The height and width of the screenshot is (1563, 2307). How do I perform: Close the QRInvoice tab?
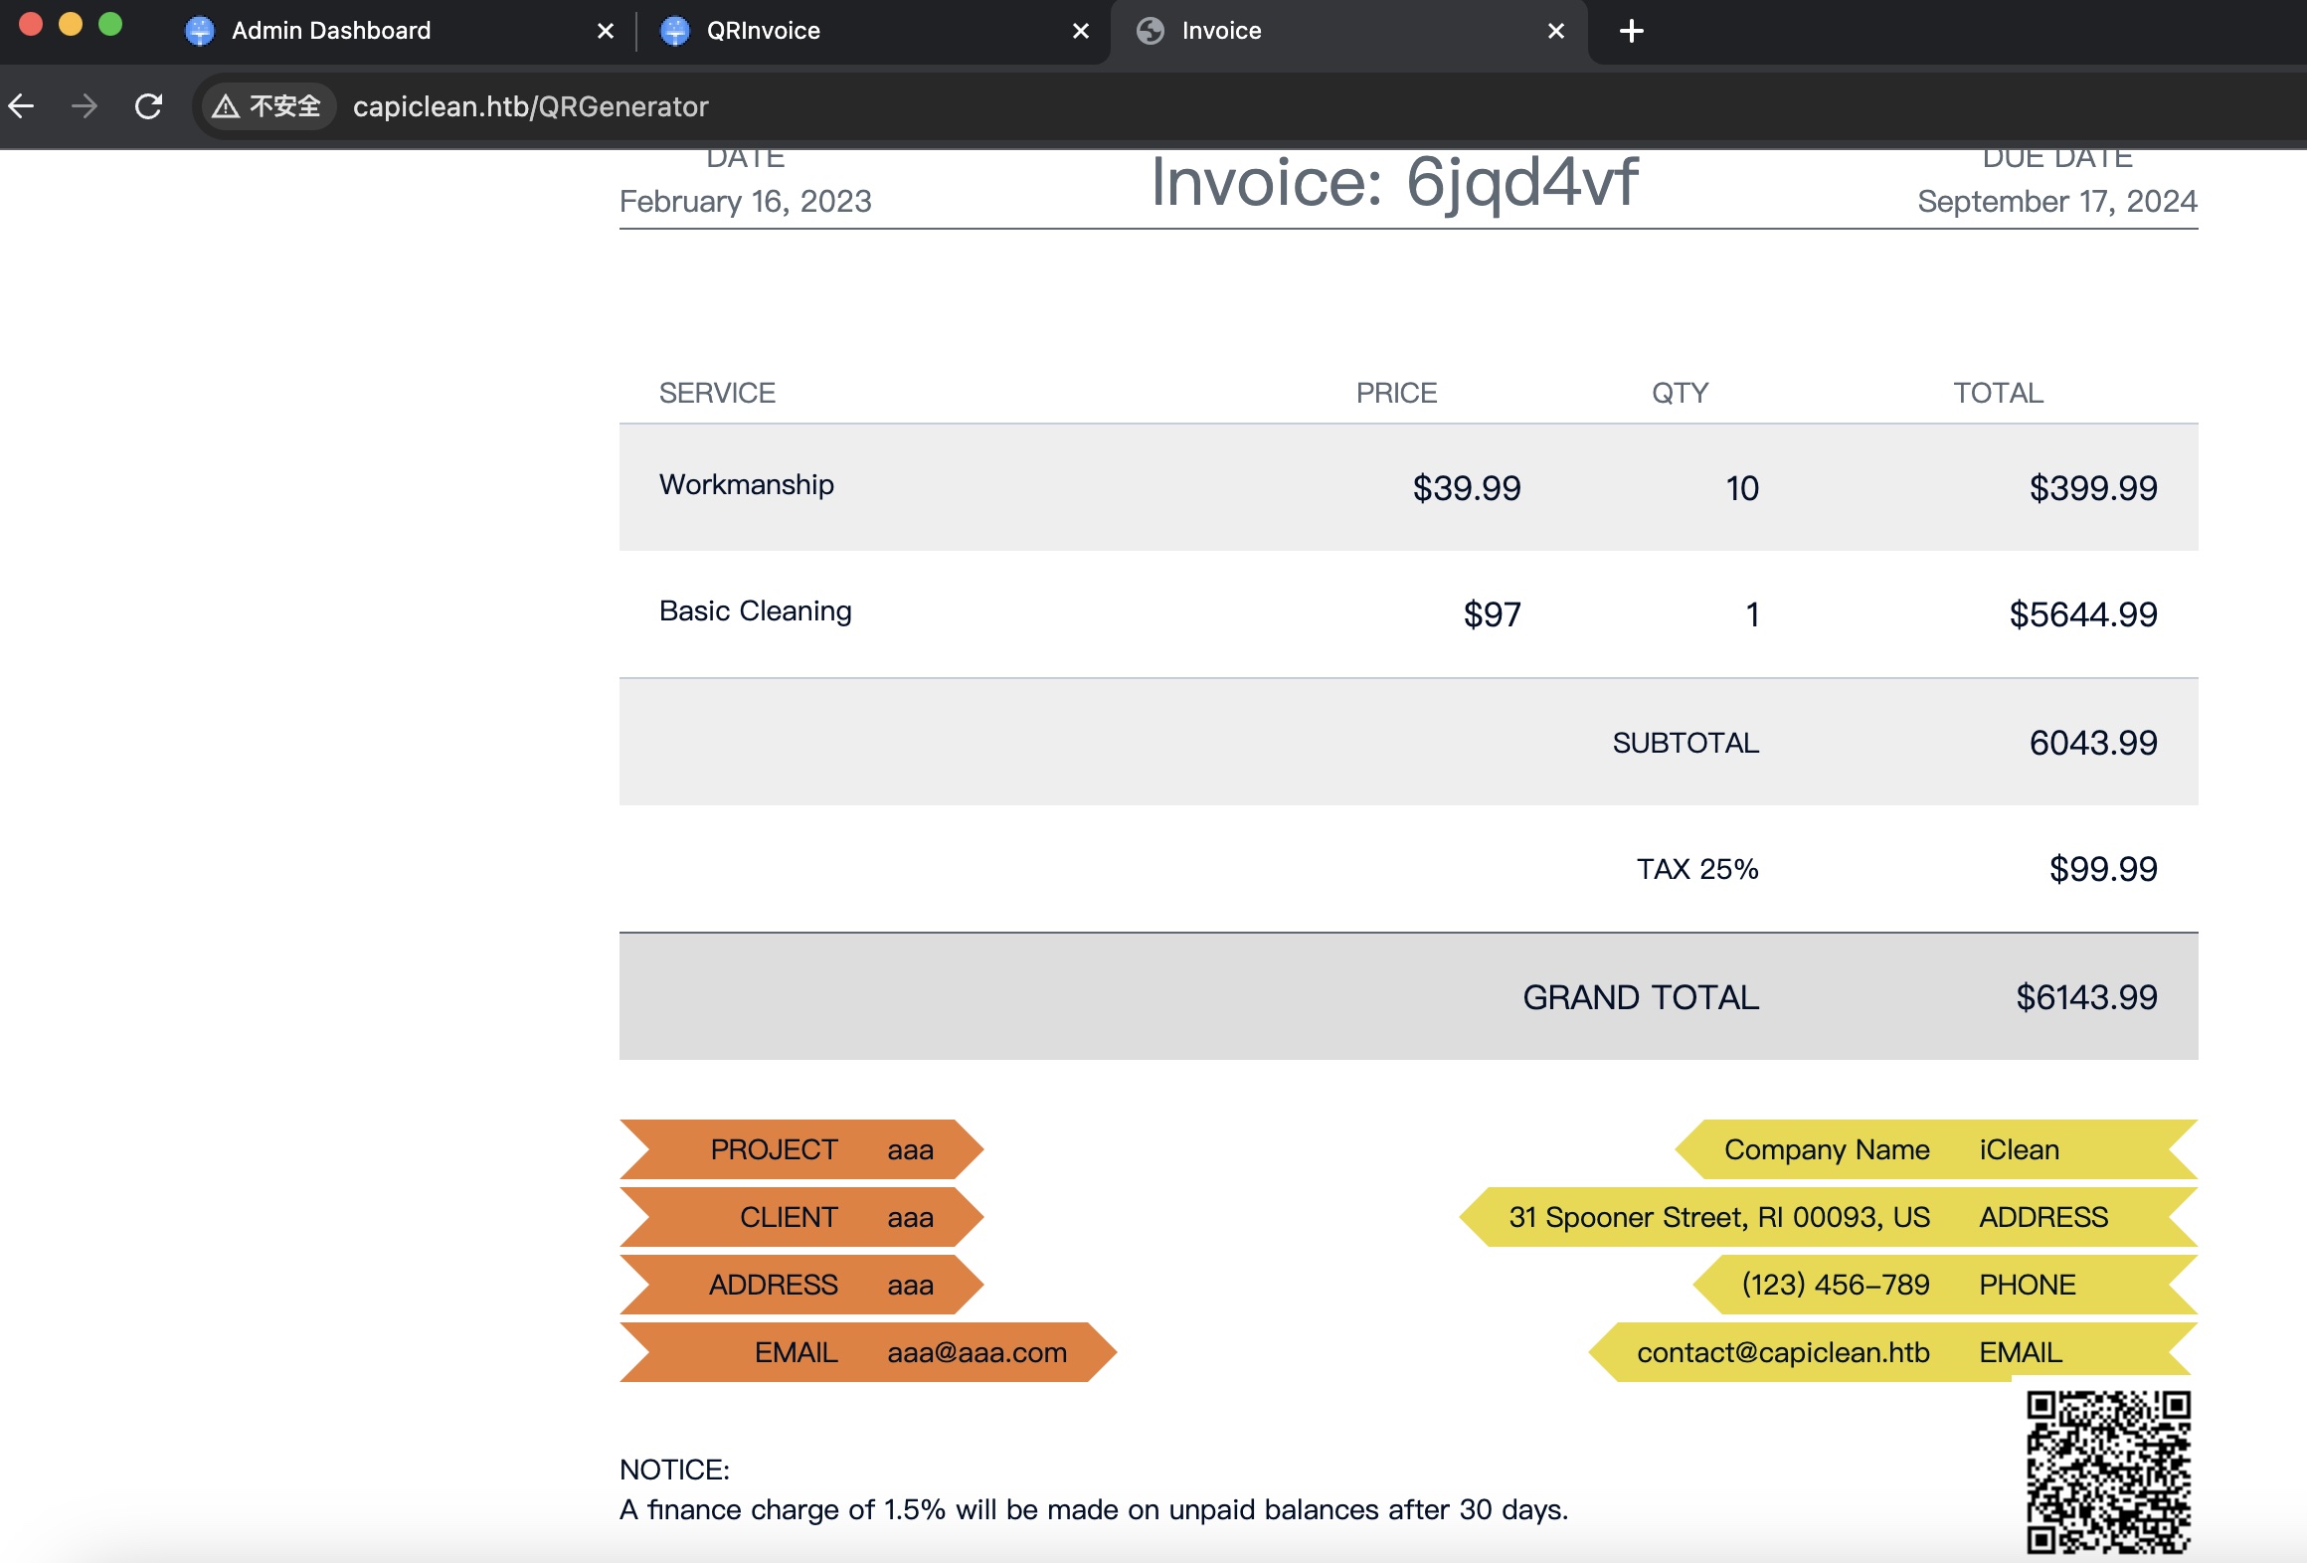click(1080, 31)
